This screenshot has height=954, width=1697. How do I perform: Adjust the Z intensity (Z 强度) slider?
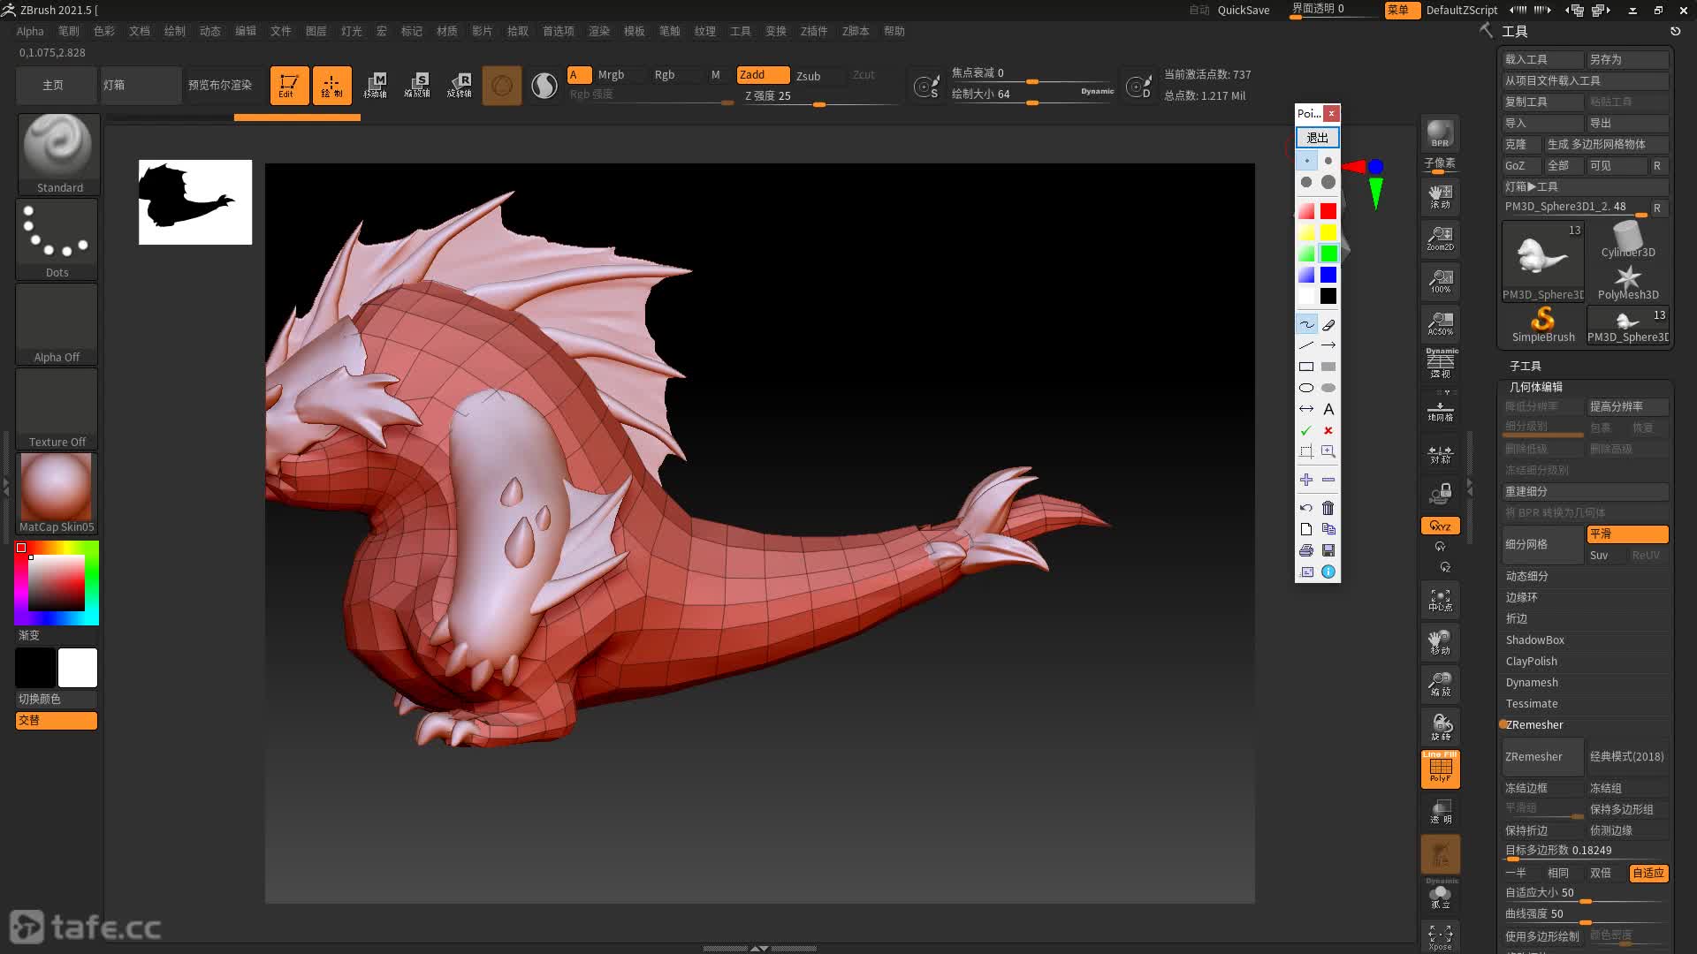(x=819, y=96)
